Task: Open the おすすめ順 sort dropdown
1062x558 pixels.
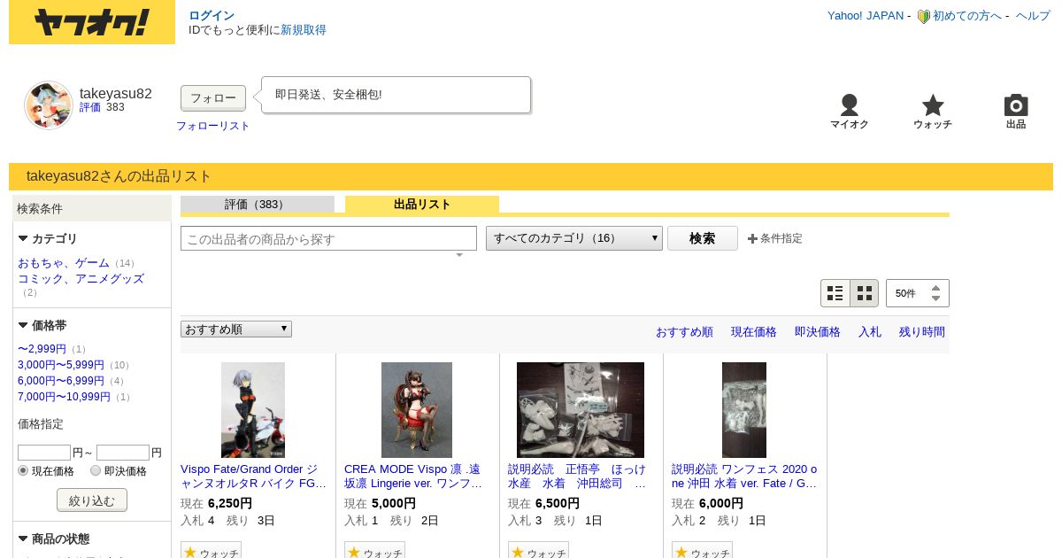Action: pyautogui.click(x=236, y=329)
